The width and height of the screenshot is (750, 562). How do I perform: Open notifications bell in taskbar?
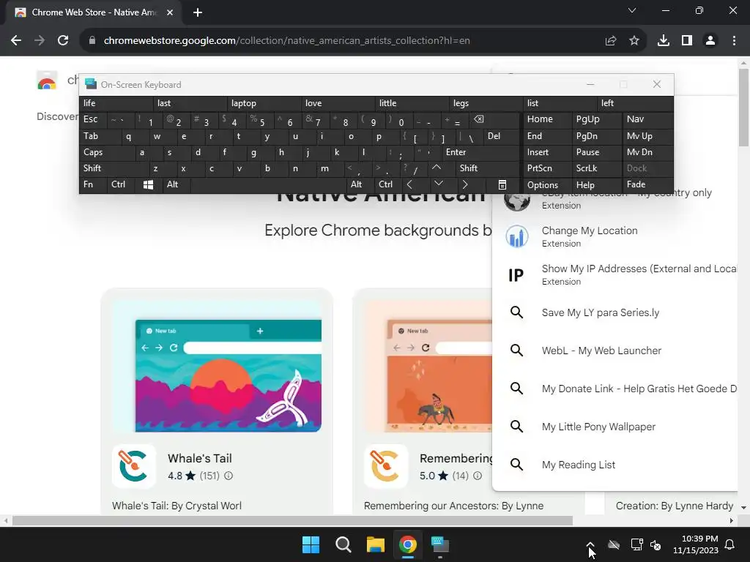pos(730,544)
